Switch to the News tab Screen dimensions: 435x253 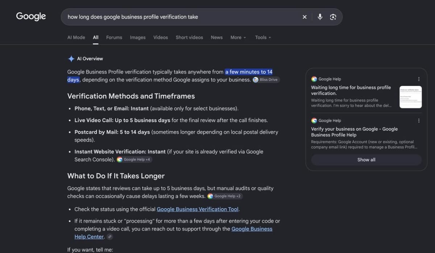click(x=217, y=37)
